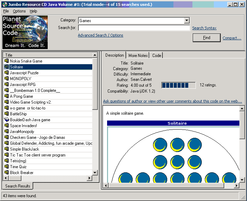
Task: Click the icon next to Video Game Scripting v2
Action: coord(7,102)
